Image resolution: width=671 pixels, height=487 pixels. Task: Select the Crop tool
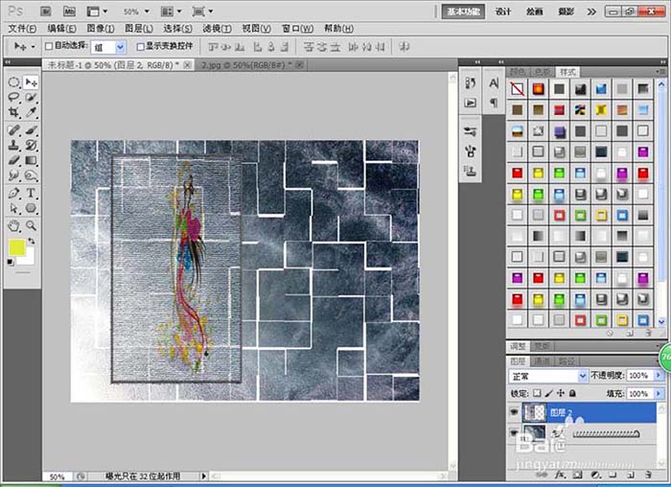pos(13,112)
